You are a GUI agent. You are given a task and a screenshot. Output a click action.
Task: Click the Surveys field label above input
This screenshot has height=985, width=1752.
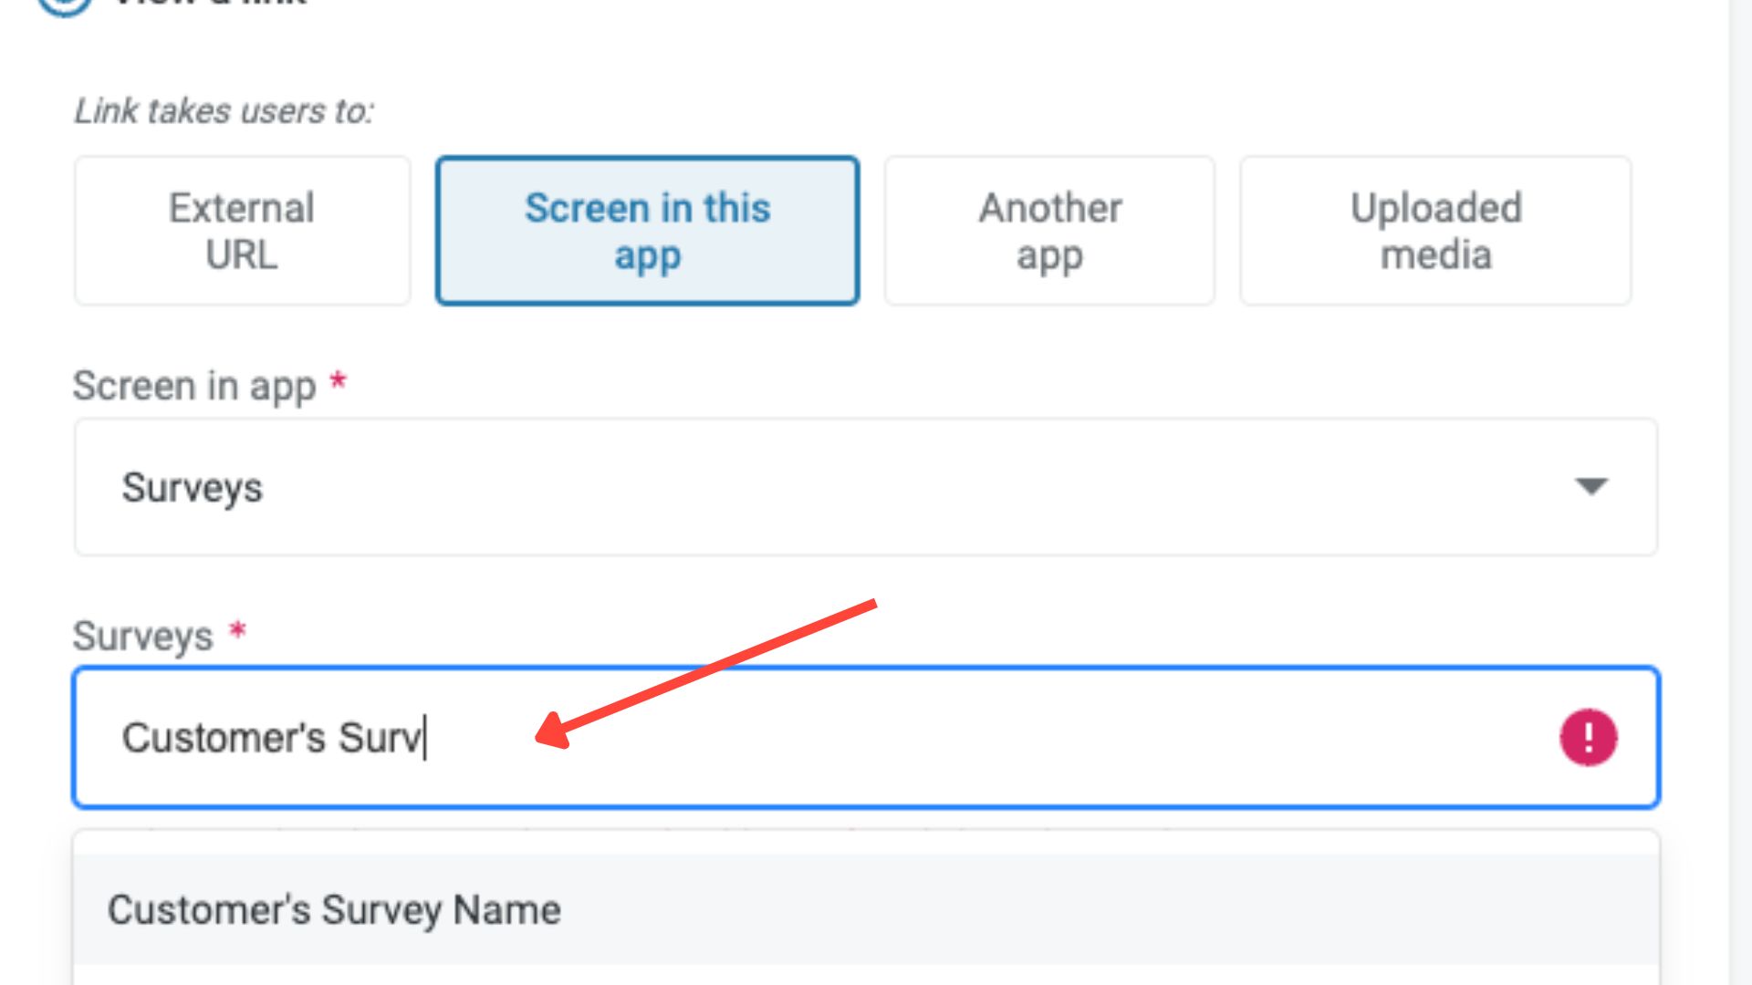[x=142, y=636]
